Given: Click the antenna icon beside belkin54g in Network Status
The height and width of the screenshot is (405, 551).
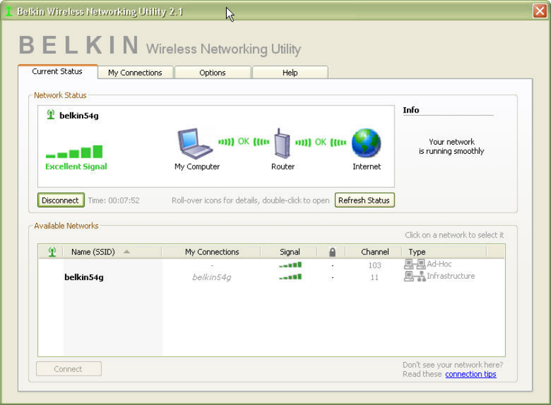Looking at the screenshot, I should click(x=50, y=114).
